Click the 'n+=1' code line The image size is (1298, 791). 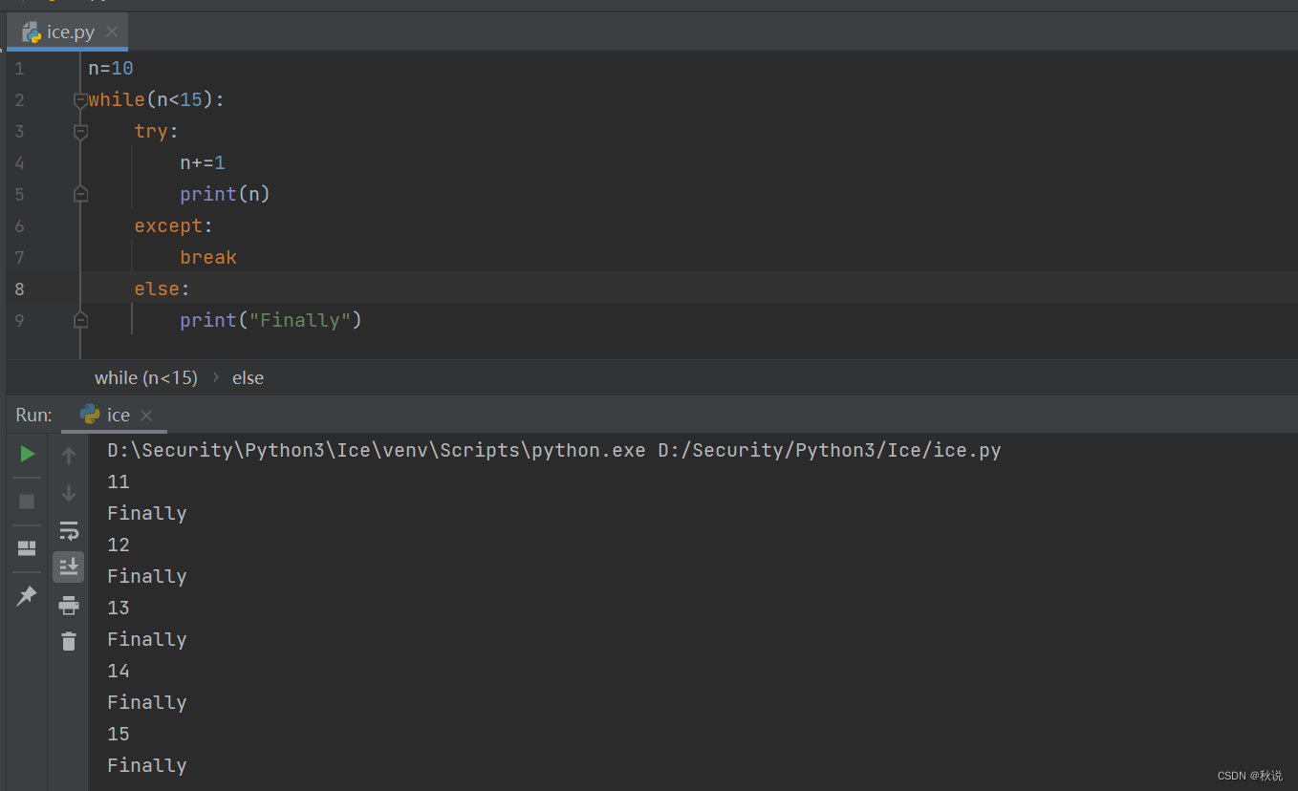point(203,162)
